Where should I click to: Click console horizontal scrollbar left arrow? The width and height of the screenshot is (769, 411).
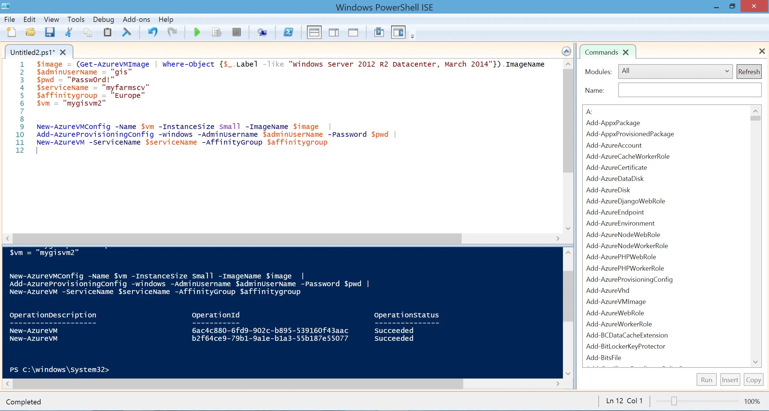[8, 383]
